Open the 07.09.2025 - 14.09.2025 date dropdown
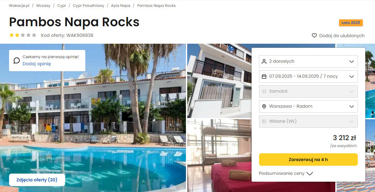 [x=308, y=76]
